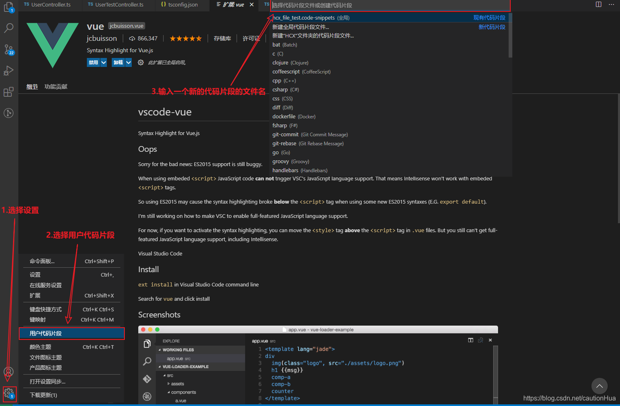This screenshot has width=620, height=406.
Task: Select git-commit (Git Commit Message) entry
Action: 389,135
